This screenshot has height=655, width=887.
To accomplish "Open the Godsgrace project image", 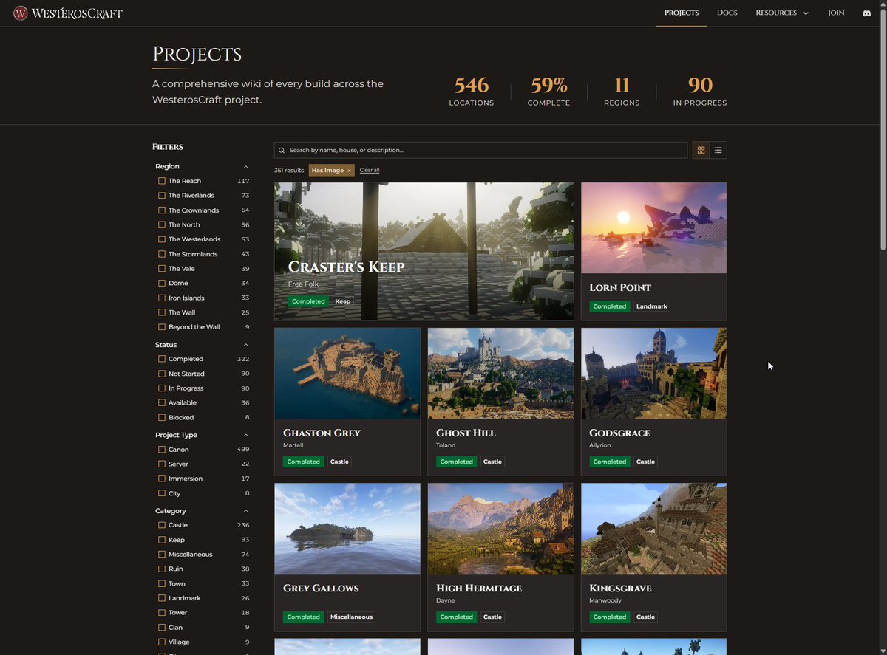I will tap(653, 373).
